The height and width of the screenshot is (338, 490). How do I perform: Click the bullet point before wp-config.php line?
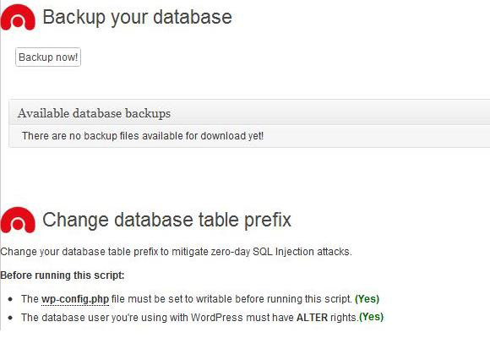pyautogui.click(x=11, y=299)
